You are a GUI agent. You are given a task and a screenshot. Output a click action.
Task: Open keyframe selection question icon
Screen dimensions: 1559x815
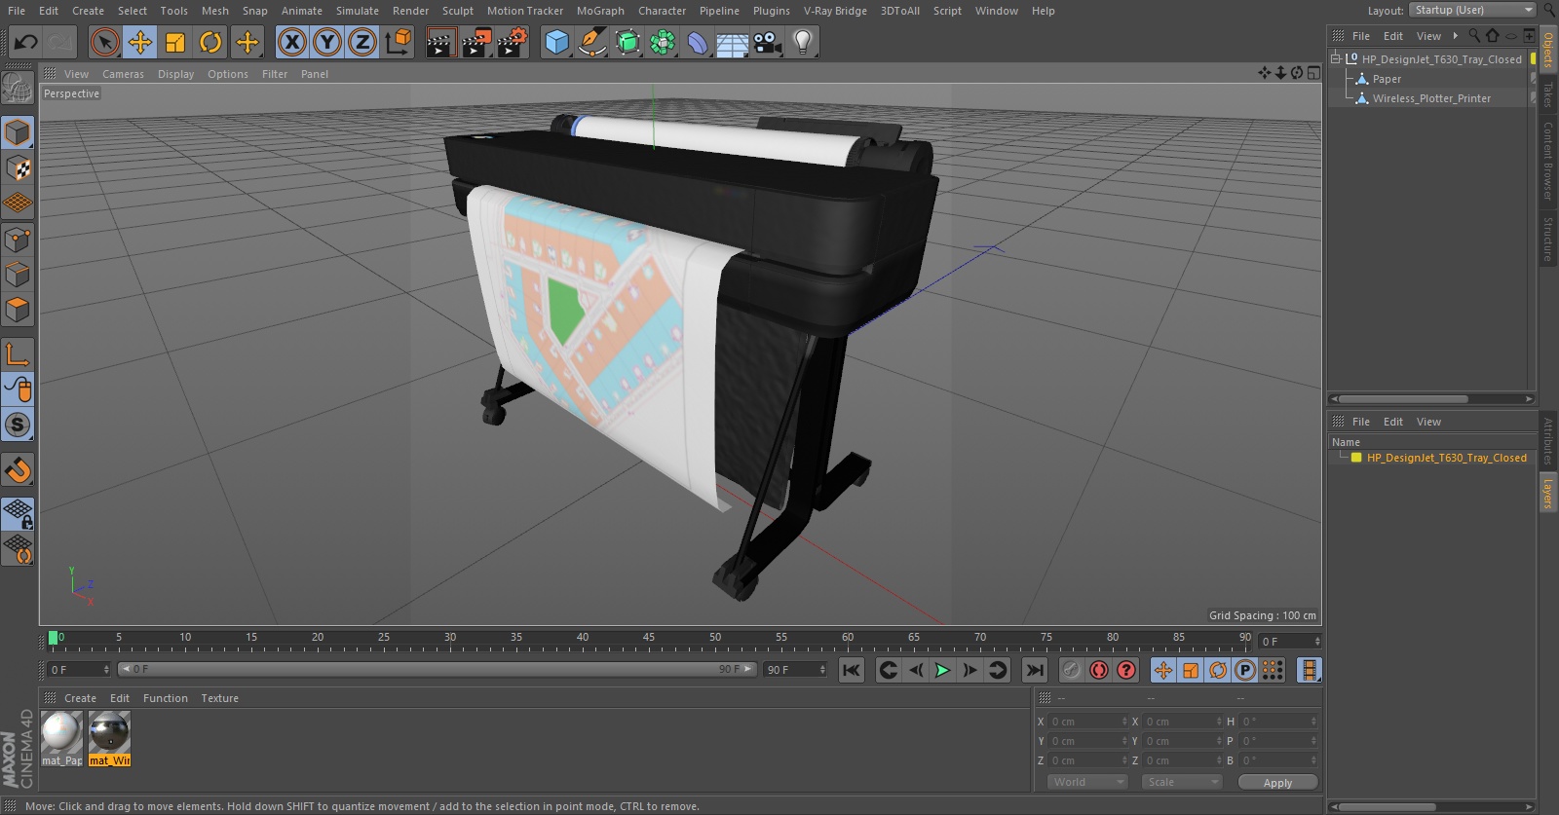click(x=1126, y=670)
